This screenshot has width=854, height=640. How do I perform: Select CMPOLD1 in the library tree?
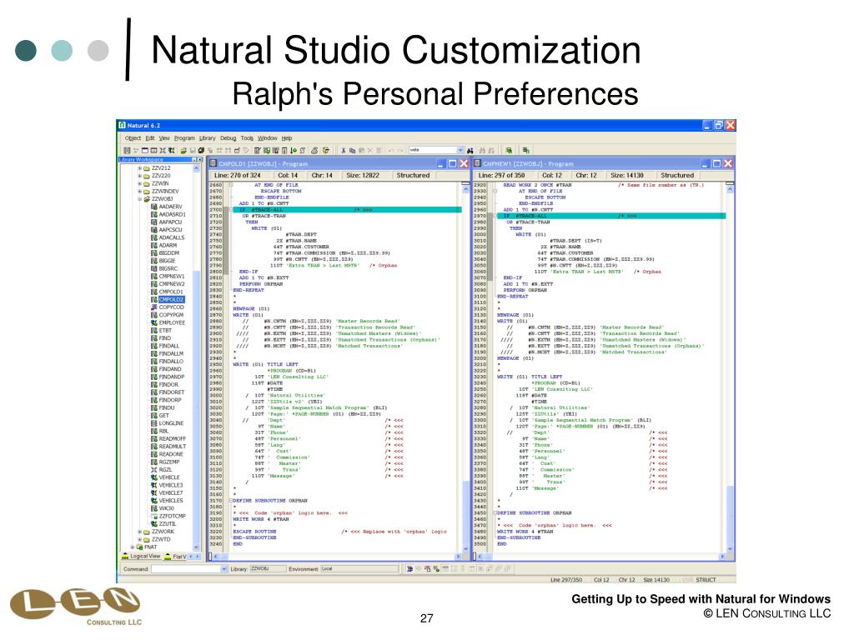[171, 292]
